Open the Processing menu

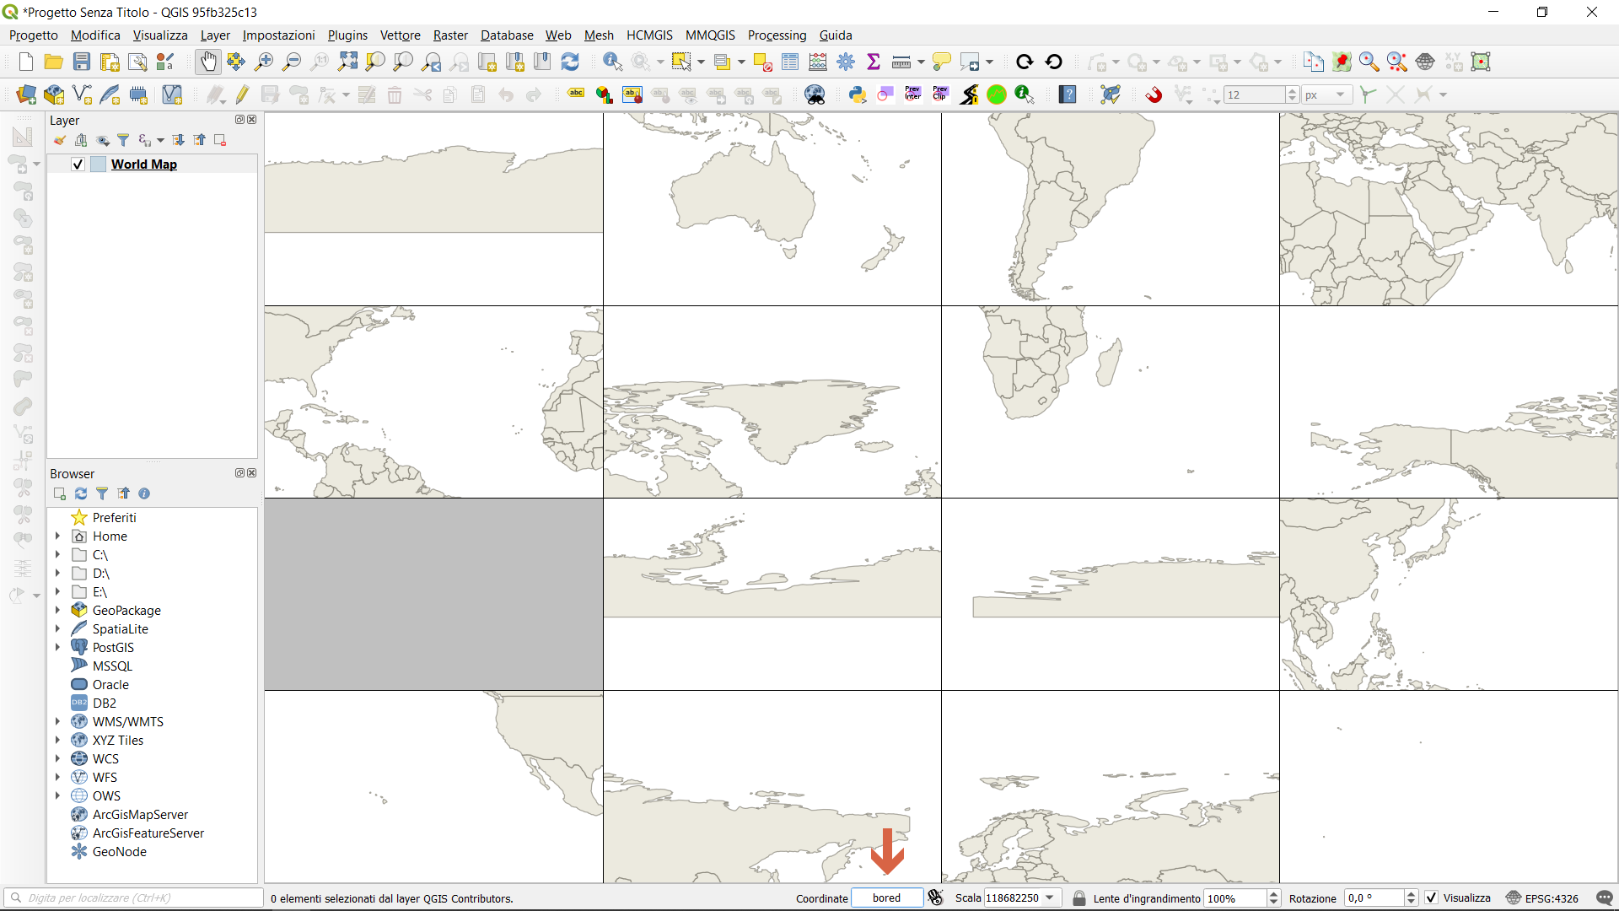click(x=777, y=35)
